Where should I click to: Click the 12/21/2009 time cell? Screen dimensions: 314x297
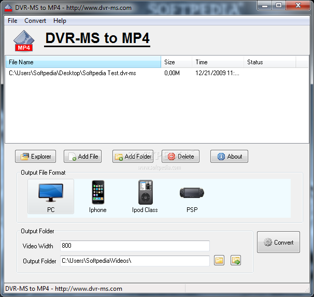pyautogui.click(x=217, y=73)
